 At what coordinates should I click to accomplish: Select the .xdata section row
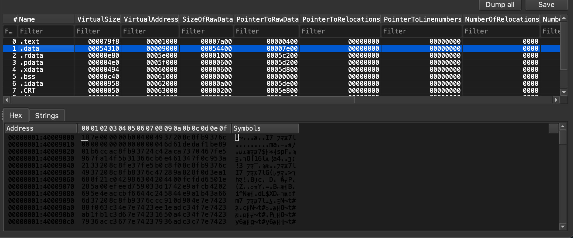click(x=282, y=70)
